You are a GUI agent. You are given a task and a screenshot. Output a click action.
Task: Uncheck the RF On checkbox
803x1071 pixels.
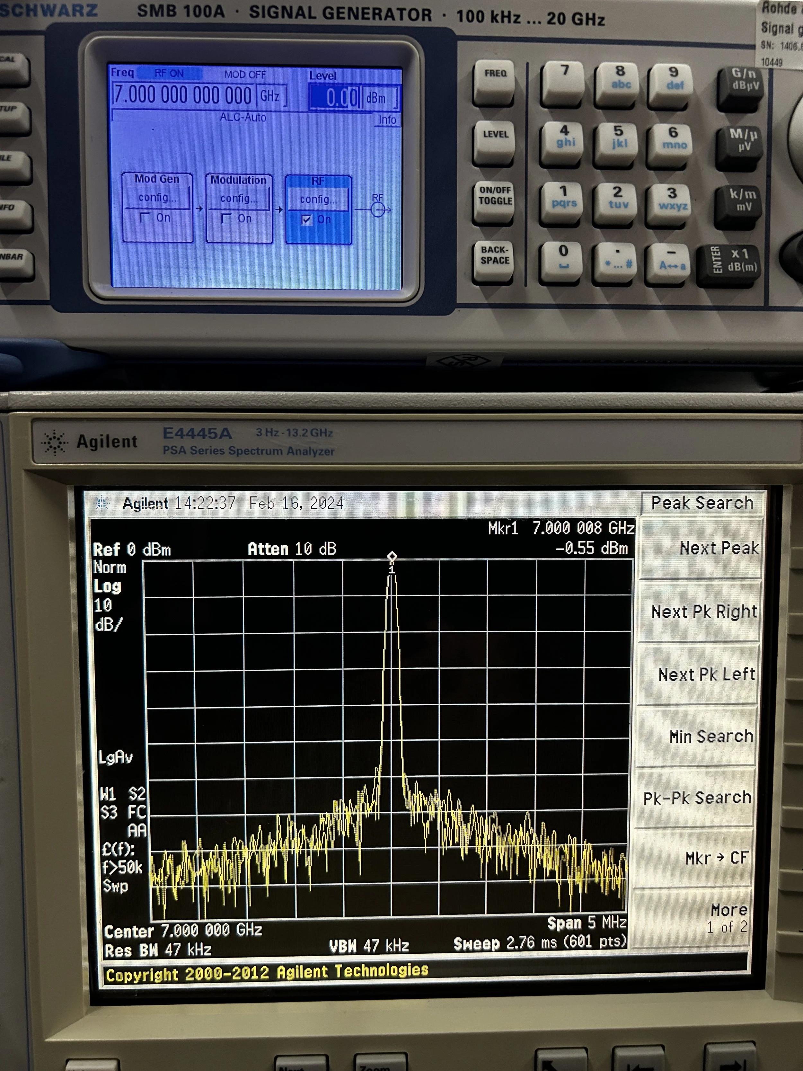pyautogui.click(x=306, y=220)
